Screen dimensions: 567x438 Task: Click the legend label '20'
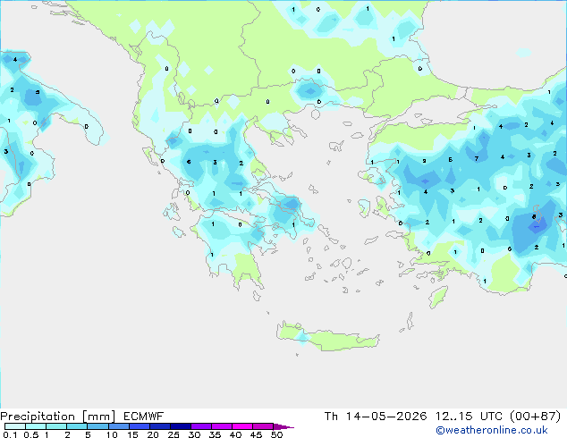pyautogui.click(x=153, y=434)
